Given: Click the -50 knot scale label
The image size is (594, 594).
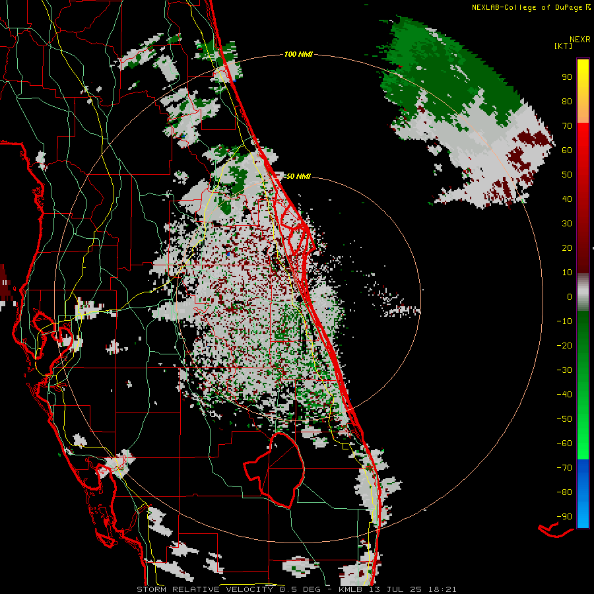Looking at the screenshot, I should point(564,419).
